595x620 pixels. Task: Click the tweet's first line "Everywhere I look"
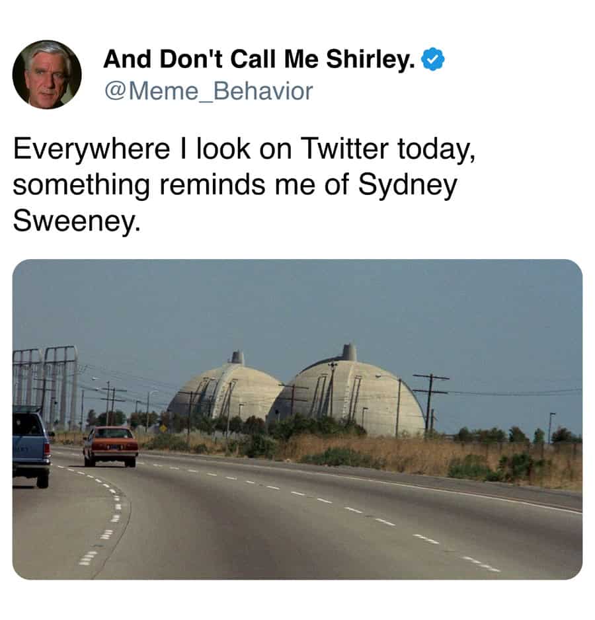coord(132,149)
